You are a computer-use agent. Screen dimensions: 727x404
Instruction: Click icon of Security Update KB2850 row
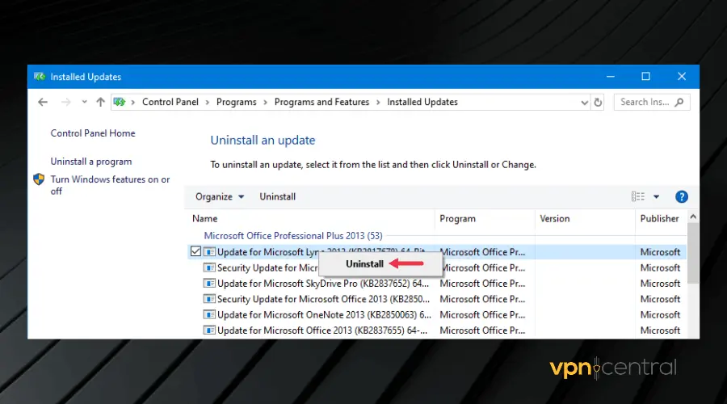(209, 299)
